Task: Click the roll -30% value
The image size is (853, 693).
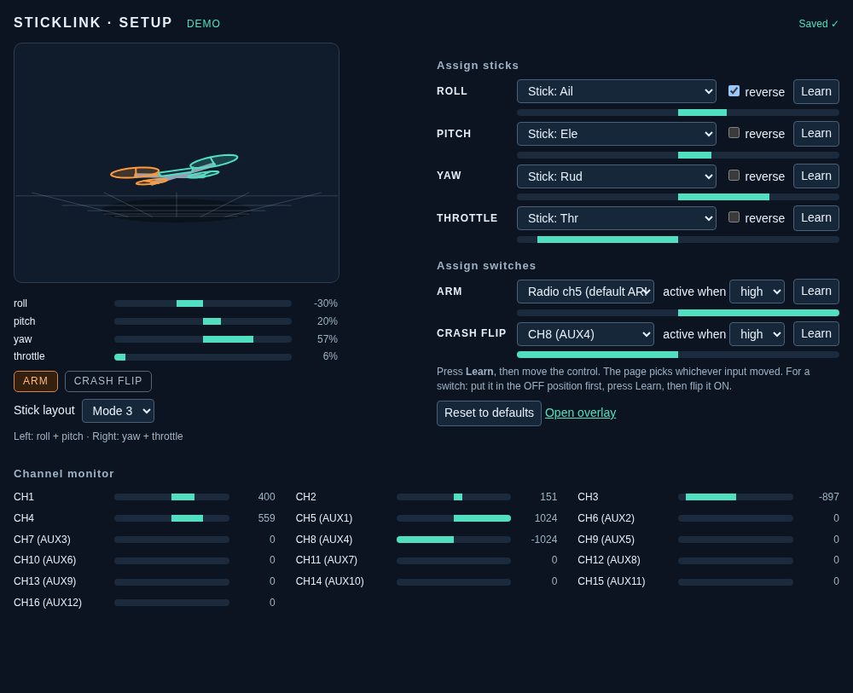Action: tap(326, 303)
